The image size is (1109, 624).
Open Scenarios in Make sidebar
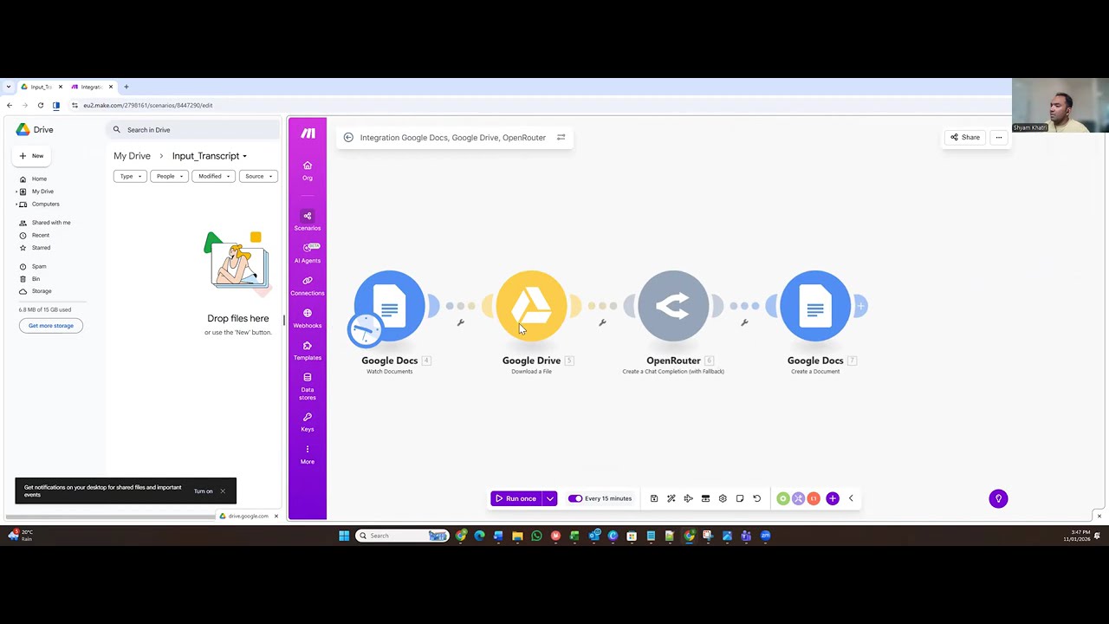tap(308, 220)
